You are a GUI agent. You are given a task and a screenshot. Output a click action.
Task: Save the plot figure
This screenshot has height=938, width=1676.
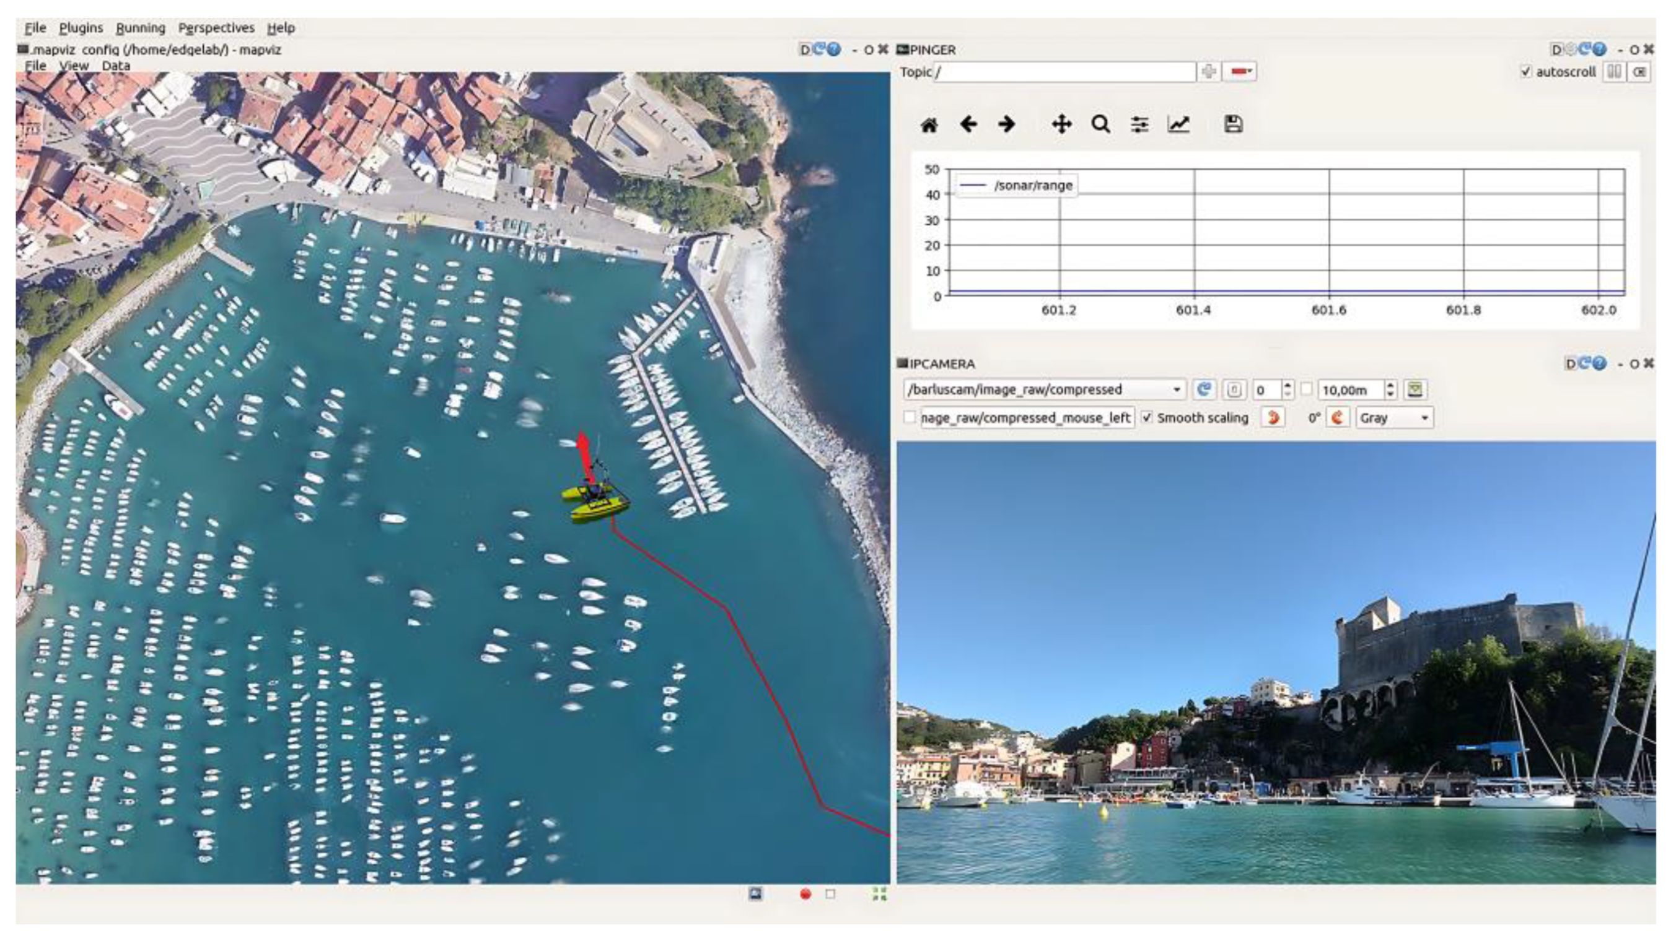1233,124
